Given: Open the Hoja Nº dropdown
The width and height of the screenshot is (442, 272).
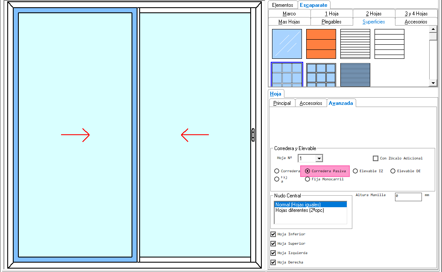Looking at the screenshot, I should point(319,158).
